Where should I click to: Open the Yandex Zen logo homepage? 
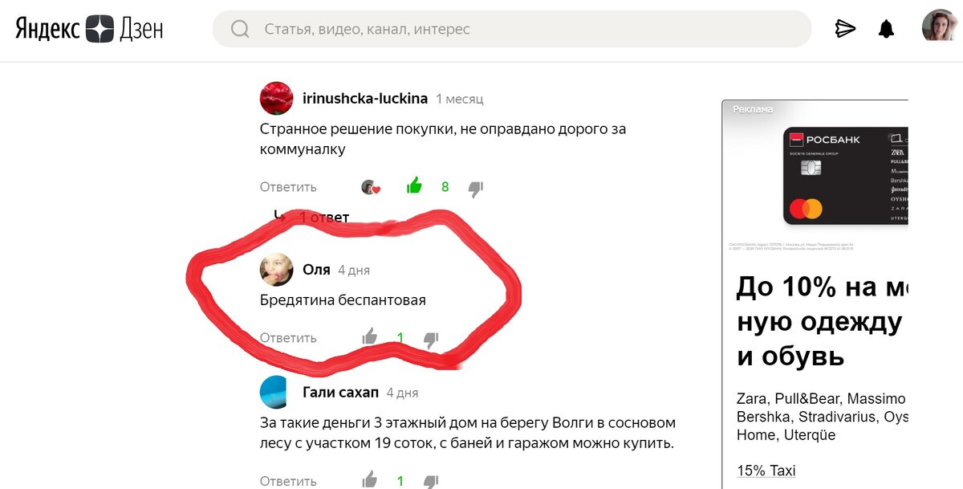(89, 29)
